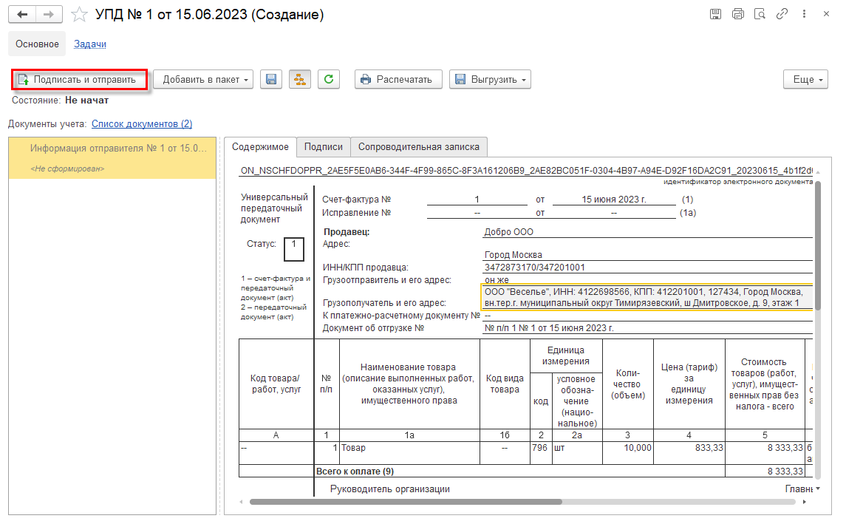Click invoice date '15 июня 2023 г.'
Image resolution: width=846 pixels, height=524 pixels.
(614, 200)
